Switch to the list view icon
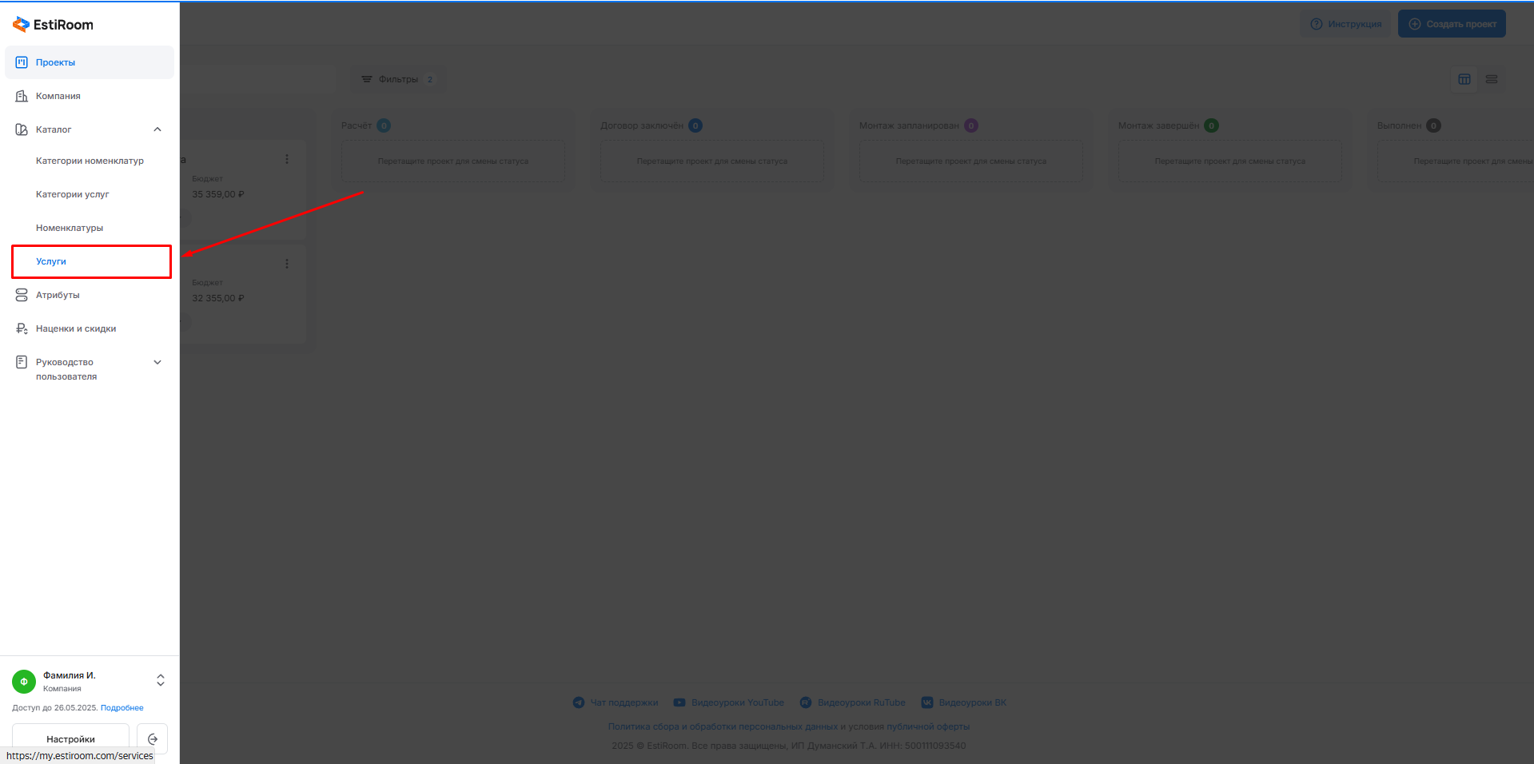This screenshot has width=1534, height=764. tap(1492, 79)
